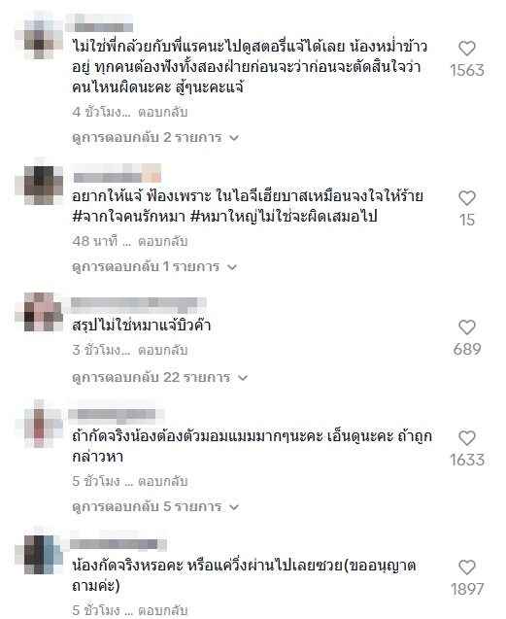Like the comment with 15 likes

pyautogui.click(x=467, y=198)
